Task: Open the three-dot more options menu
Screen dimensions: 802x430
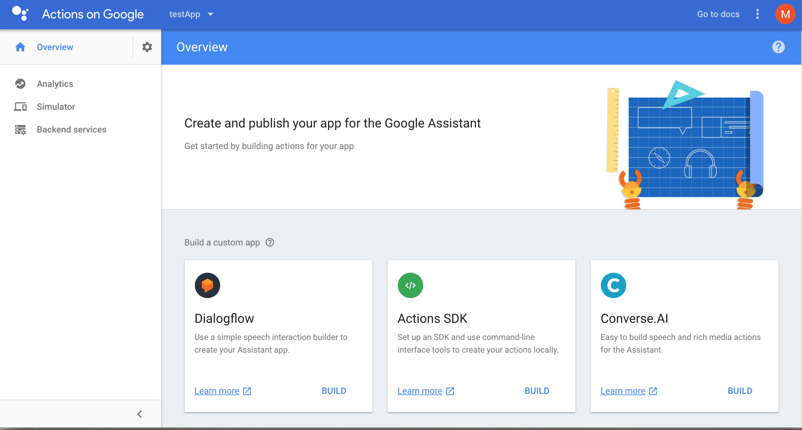Action: click(758, 14)
